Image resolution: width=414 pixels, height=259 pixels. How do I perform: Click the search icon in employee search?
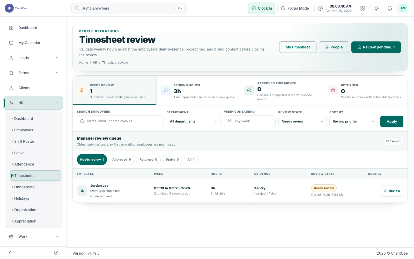[x=82, y=121]
